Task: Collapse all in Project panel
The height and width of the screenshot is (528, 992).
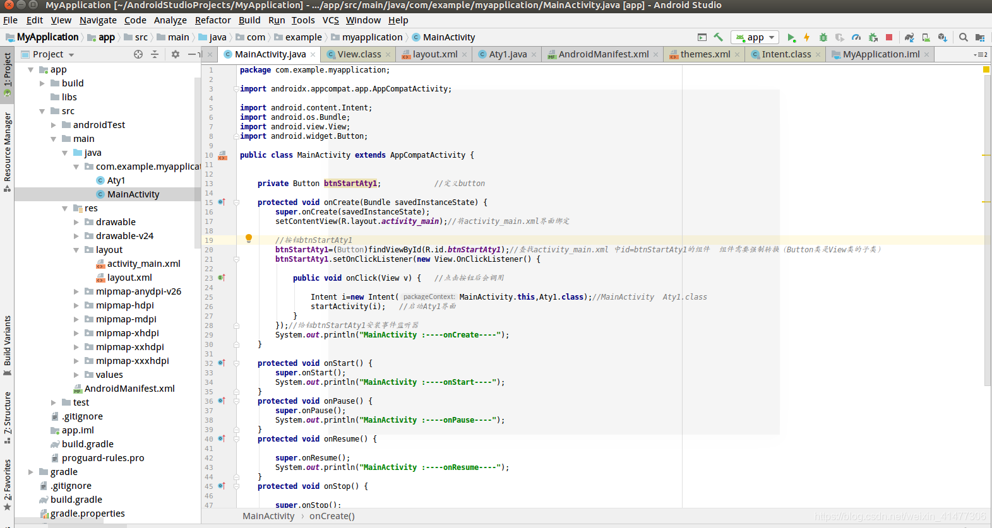Action: click(x=155, y=54)
